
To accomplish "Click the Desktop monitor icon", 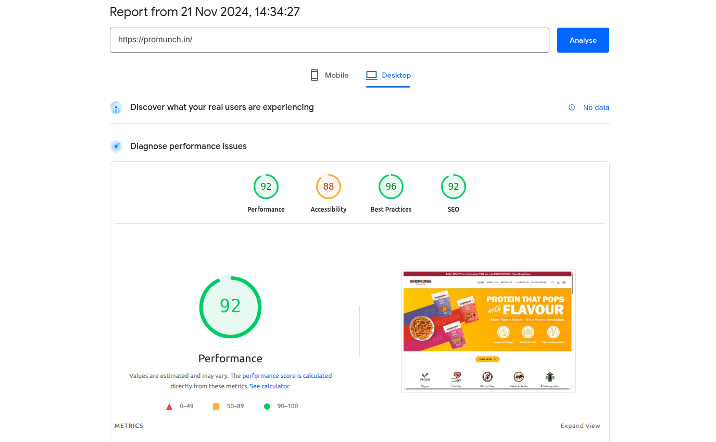I will (371, 75).
